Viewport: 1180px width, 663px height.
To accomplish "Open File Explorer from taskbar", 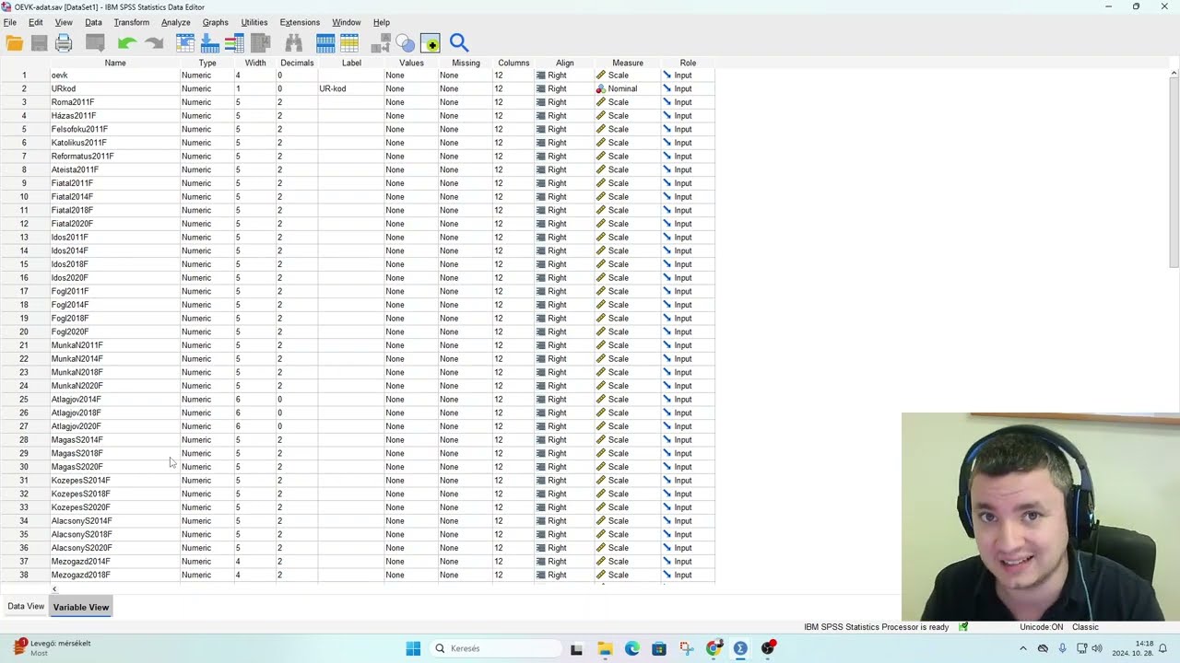I will pyautogui.click(x=605, y=648).
